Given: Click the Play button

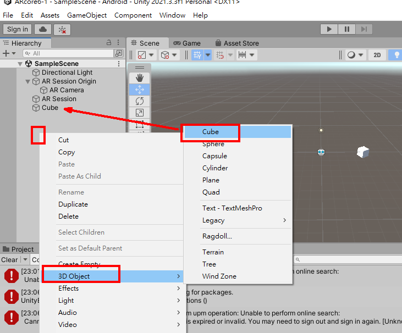Looking at the screenshot, I should 329,29.
